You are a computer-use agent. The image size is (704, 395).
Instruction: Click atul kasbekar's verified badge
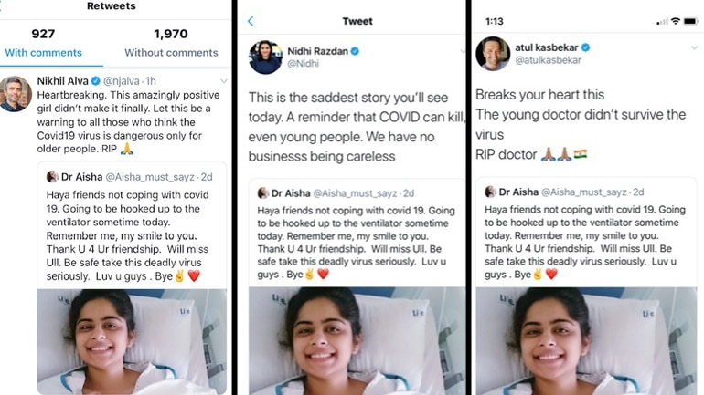point(585,47)
